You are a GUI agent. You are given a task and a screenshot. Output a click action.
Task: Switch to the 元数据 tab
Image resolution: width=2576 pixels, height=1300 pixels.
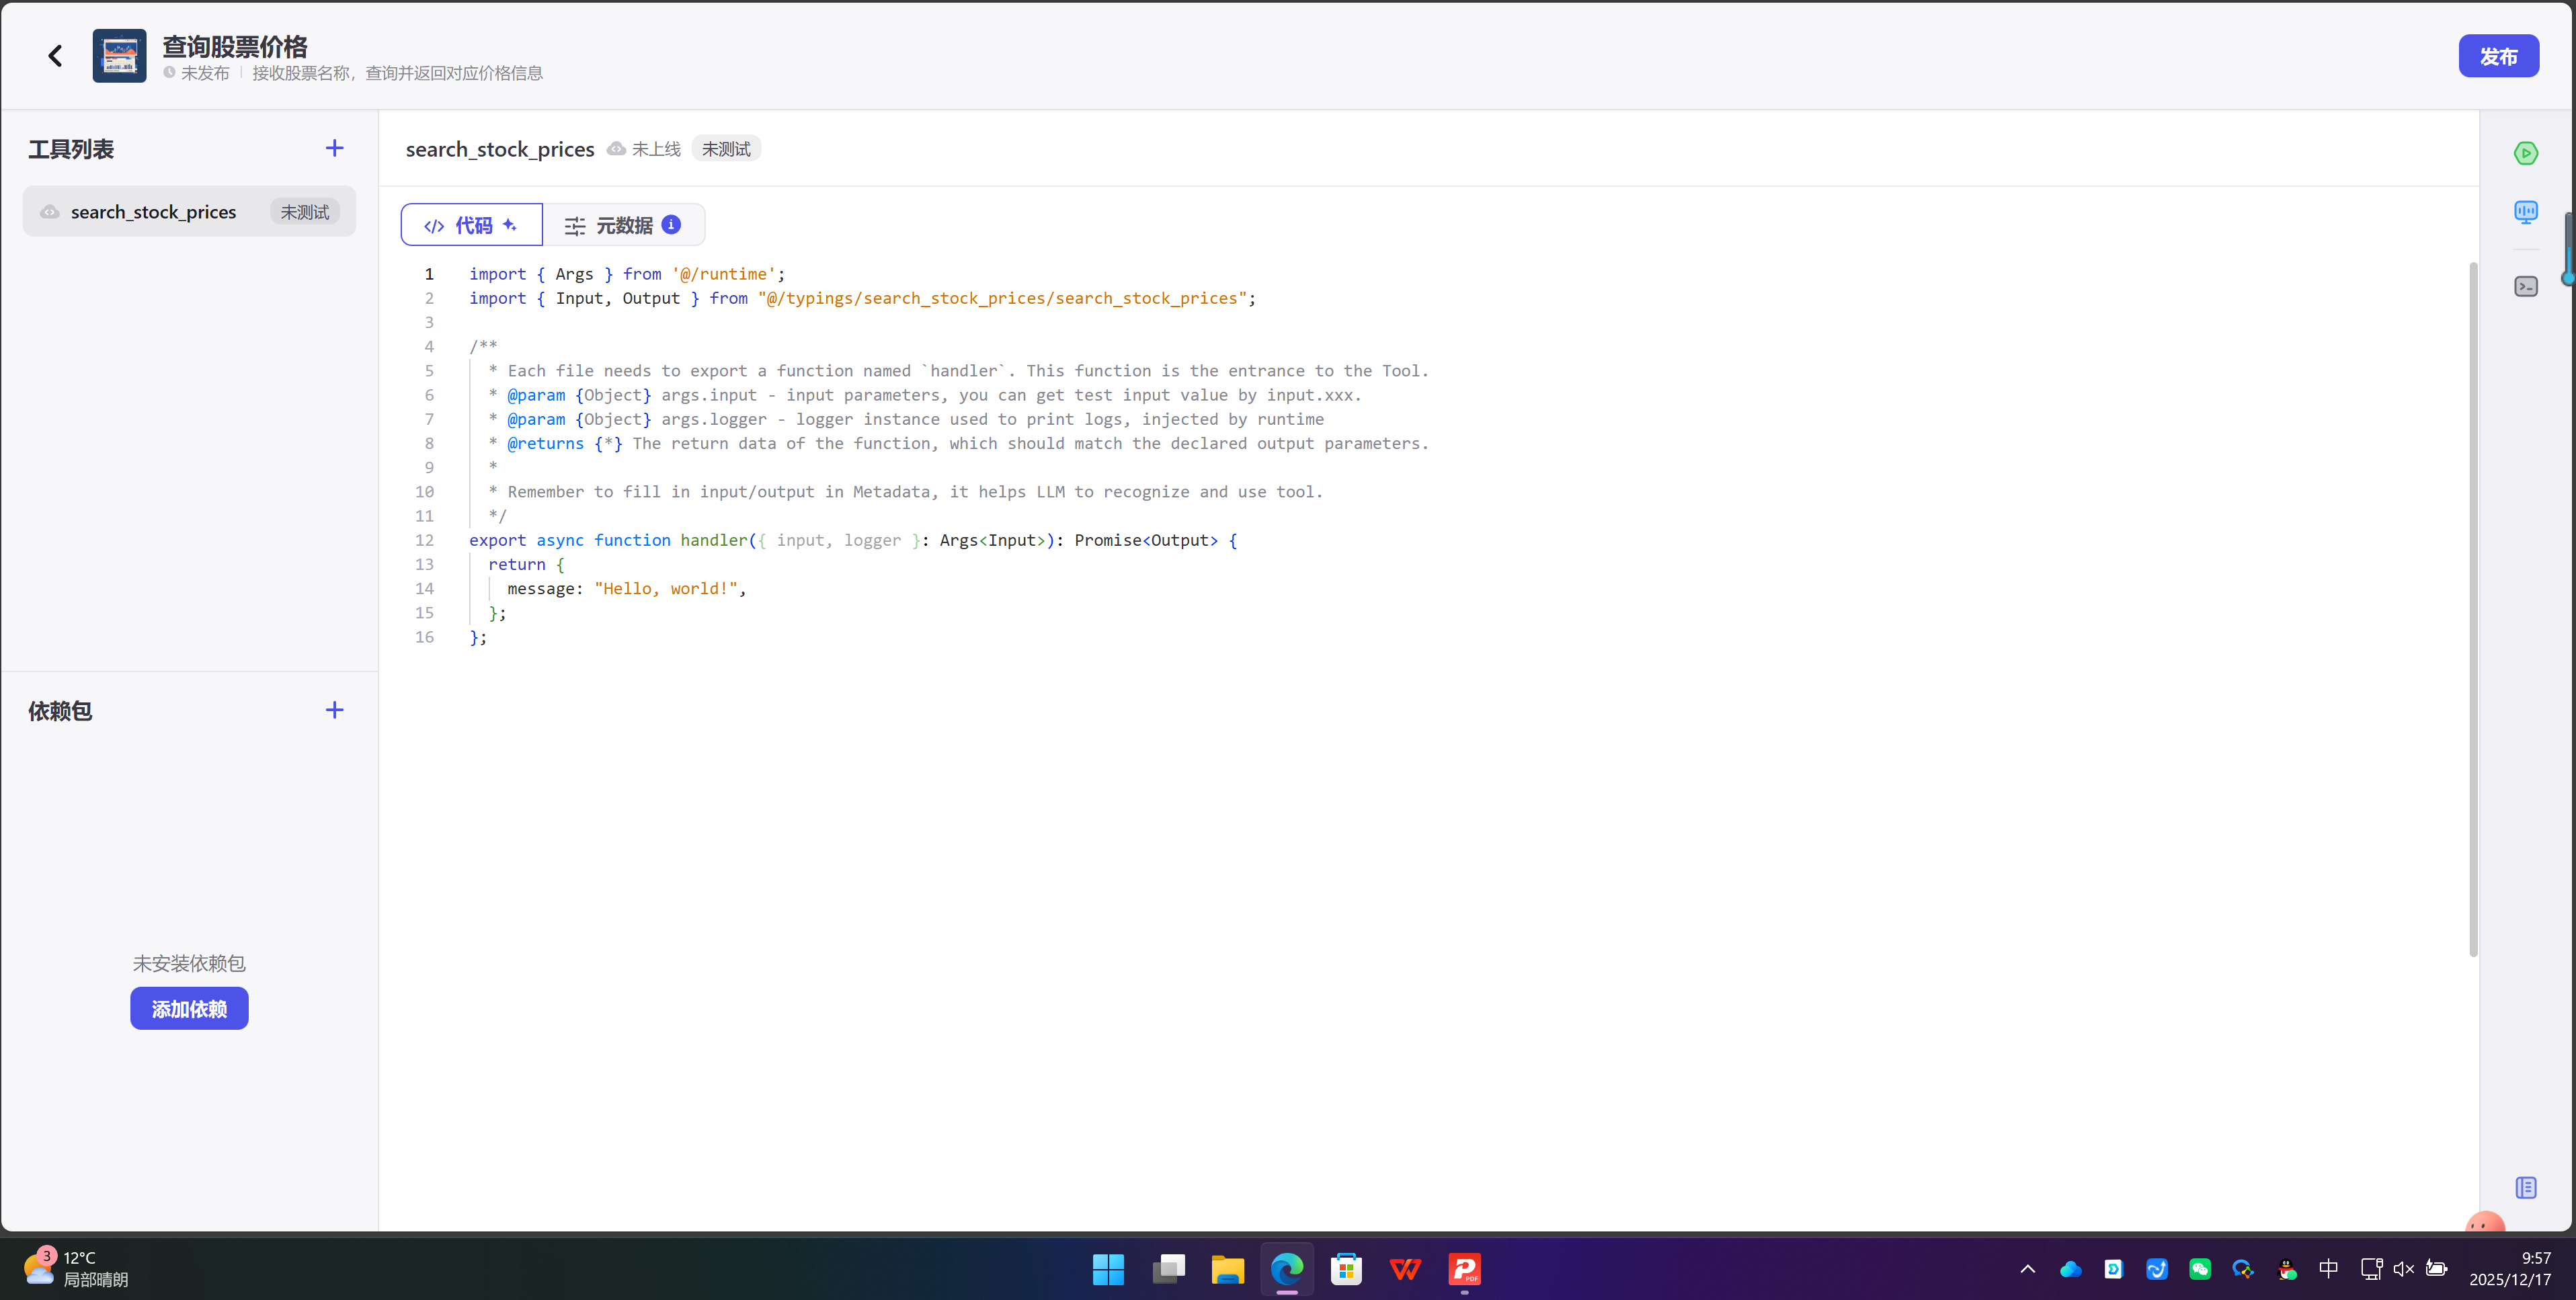point(623,225)
